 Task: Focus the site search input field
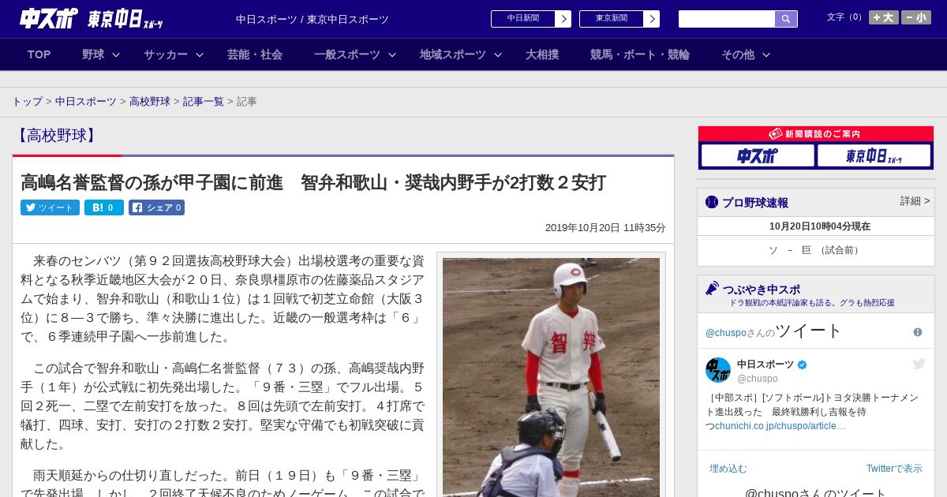click(727, 19)
